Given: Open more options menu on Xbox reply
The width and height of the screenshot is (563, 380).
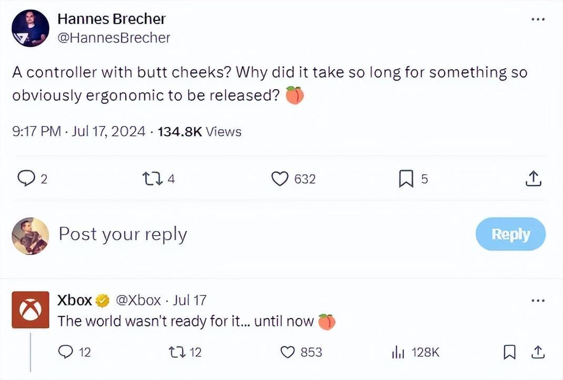Looking at the screenshot, I should click(537, 301).
